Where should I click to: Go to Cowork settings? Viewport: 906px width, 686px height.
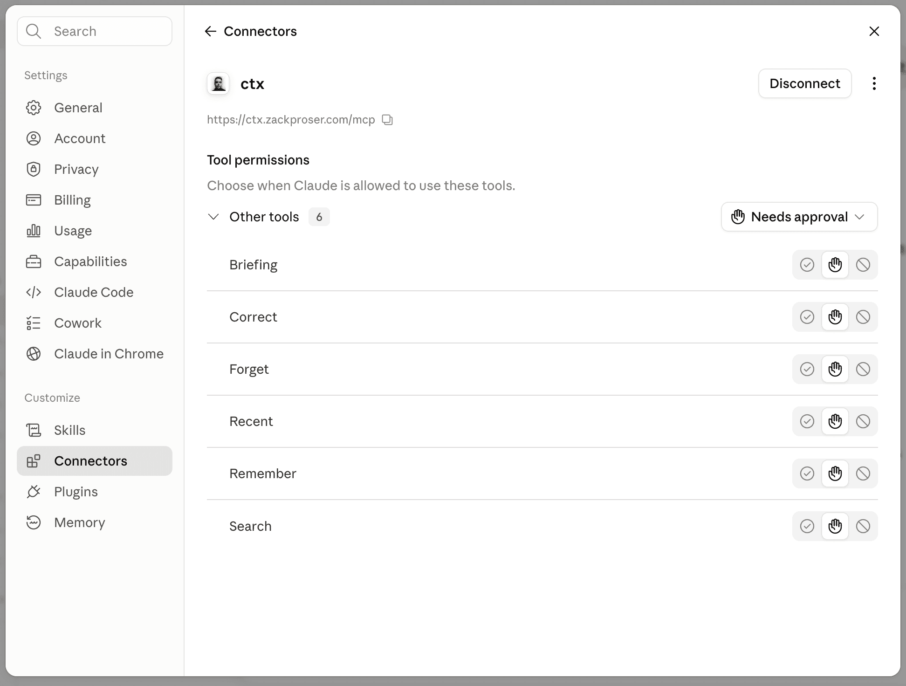pos(95,323)
